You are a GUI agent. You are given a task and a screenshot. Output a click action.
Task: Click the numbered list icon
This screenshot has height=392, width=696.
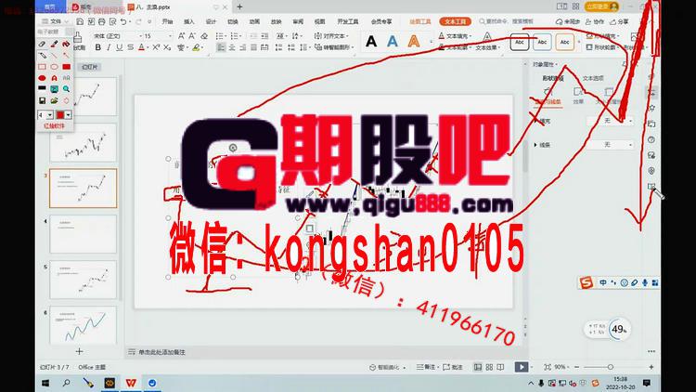[x=236, y=36]
